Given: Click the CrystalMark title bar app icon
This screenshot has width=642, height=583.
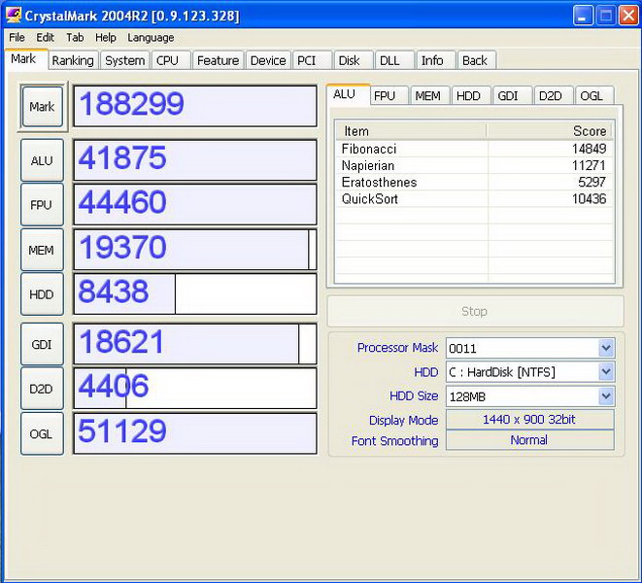Looking at the screenshot, I should (x=13, y=16).
